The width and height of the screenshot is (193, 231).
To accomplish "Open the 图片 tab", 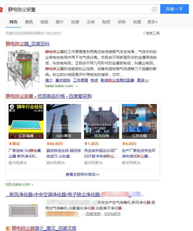I will point(60,22).
